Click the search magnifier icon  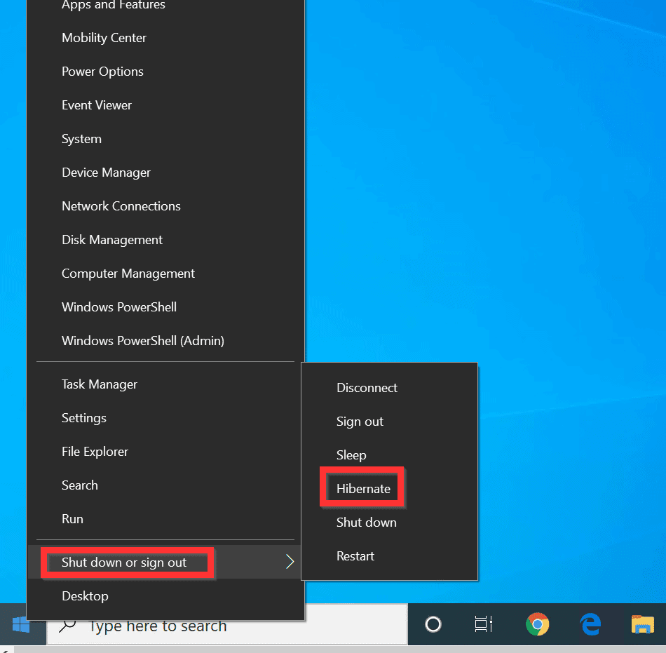(x=67, y=626)
